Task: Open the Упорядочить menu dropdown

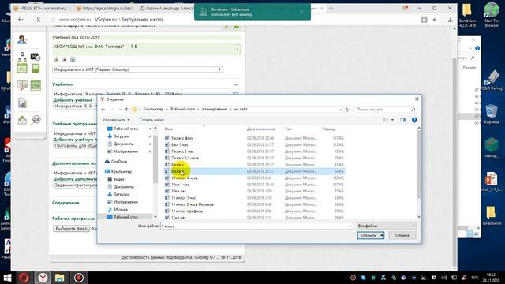Action: pyautogui.click(x=116, y=120)
